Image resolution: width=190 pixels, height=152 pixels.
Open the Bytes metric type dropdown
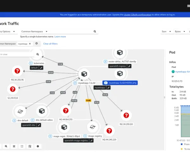[180, 32]
